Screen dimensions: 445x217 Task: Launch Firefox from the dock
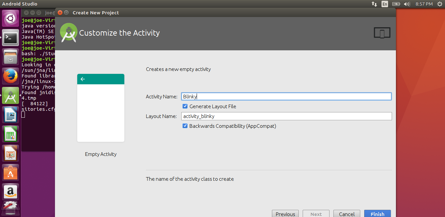pos(10,76)
